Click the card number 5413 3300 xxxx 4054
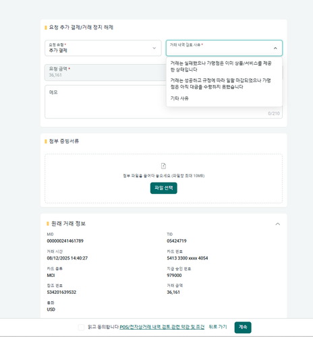313x337 pixels. [187, 258]
